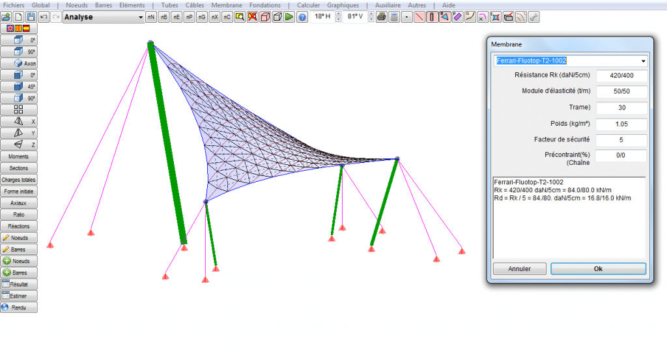Toggle the nX numbering button
Screen dimensions: 667x344
click(x=214, y=17)
